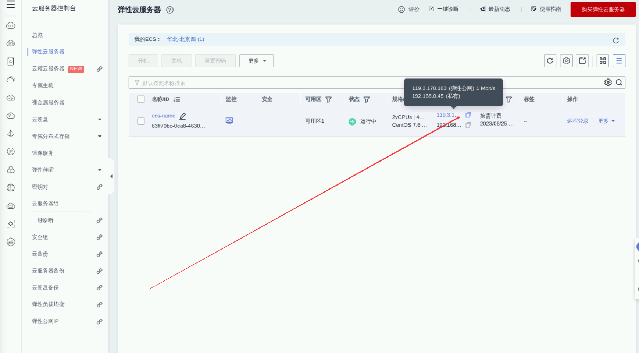Viewport: 639px width, 353px height.
Task: Click 63ff70bc-0ea8-4630… ID text
Action: 178,126
